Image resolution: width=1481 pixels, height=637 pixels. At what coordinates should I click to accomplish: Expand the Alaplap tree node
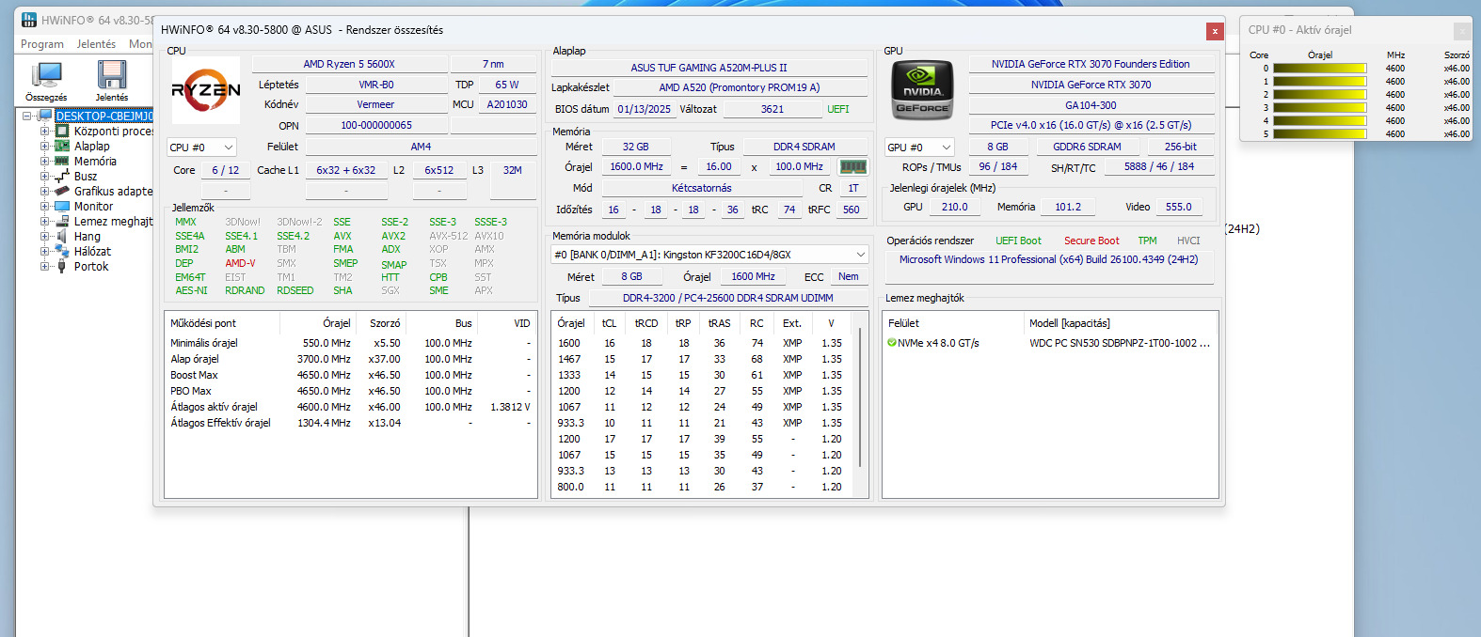click(44, 147)
